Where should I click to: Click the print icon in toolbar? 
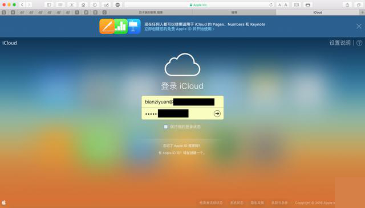[x=308, y=5]
